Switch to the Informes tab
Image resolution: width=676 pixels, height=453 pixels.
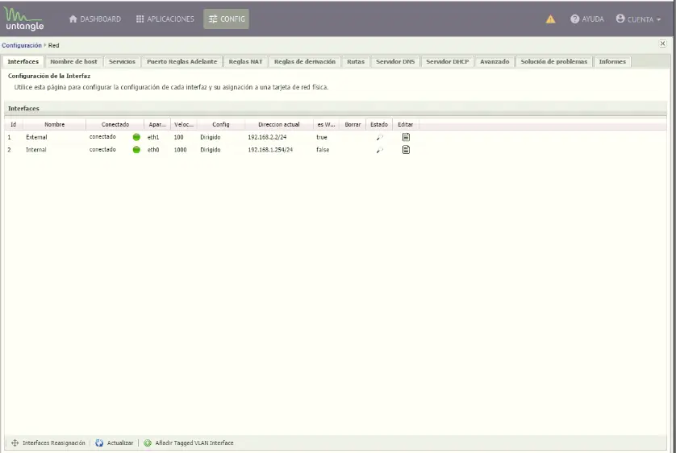pyautogui.click(x=612, y=61)
